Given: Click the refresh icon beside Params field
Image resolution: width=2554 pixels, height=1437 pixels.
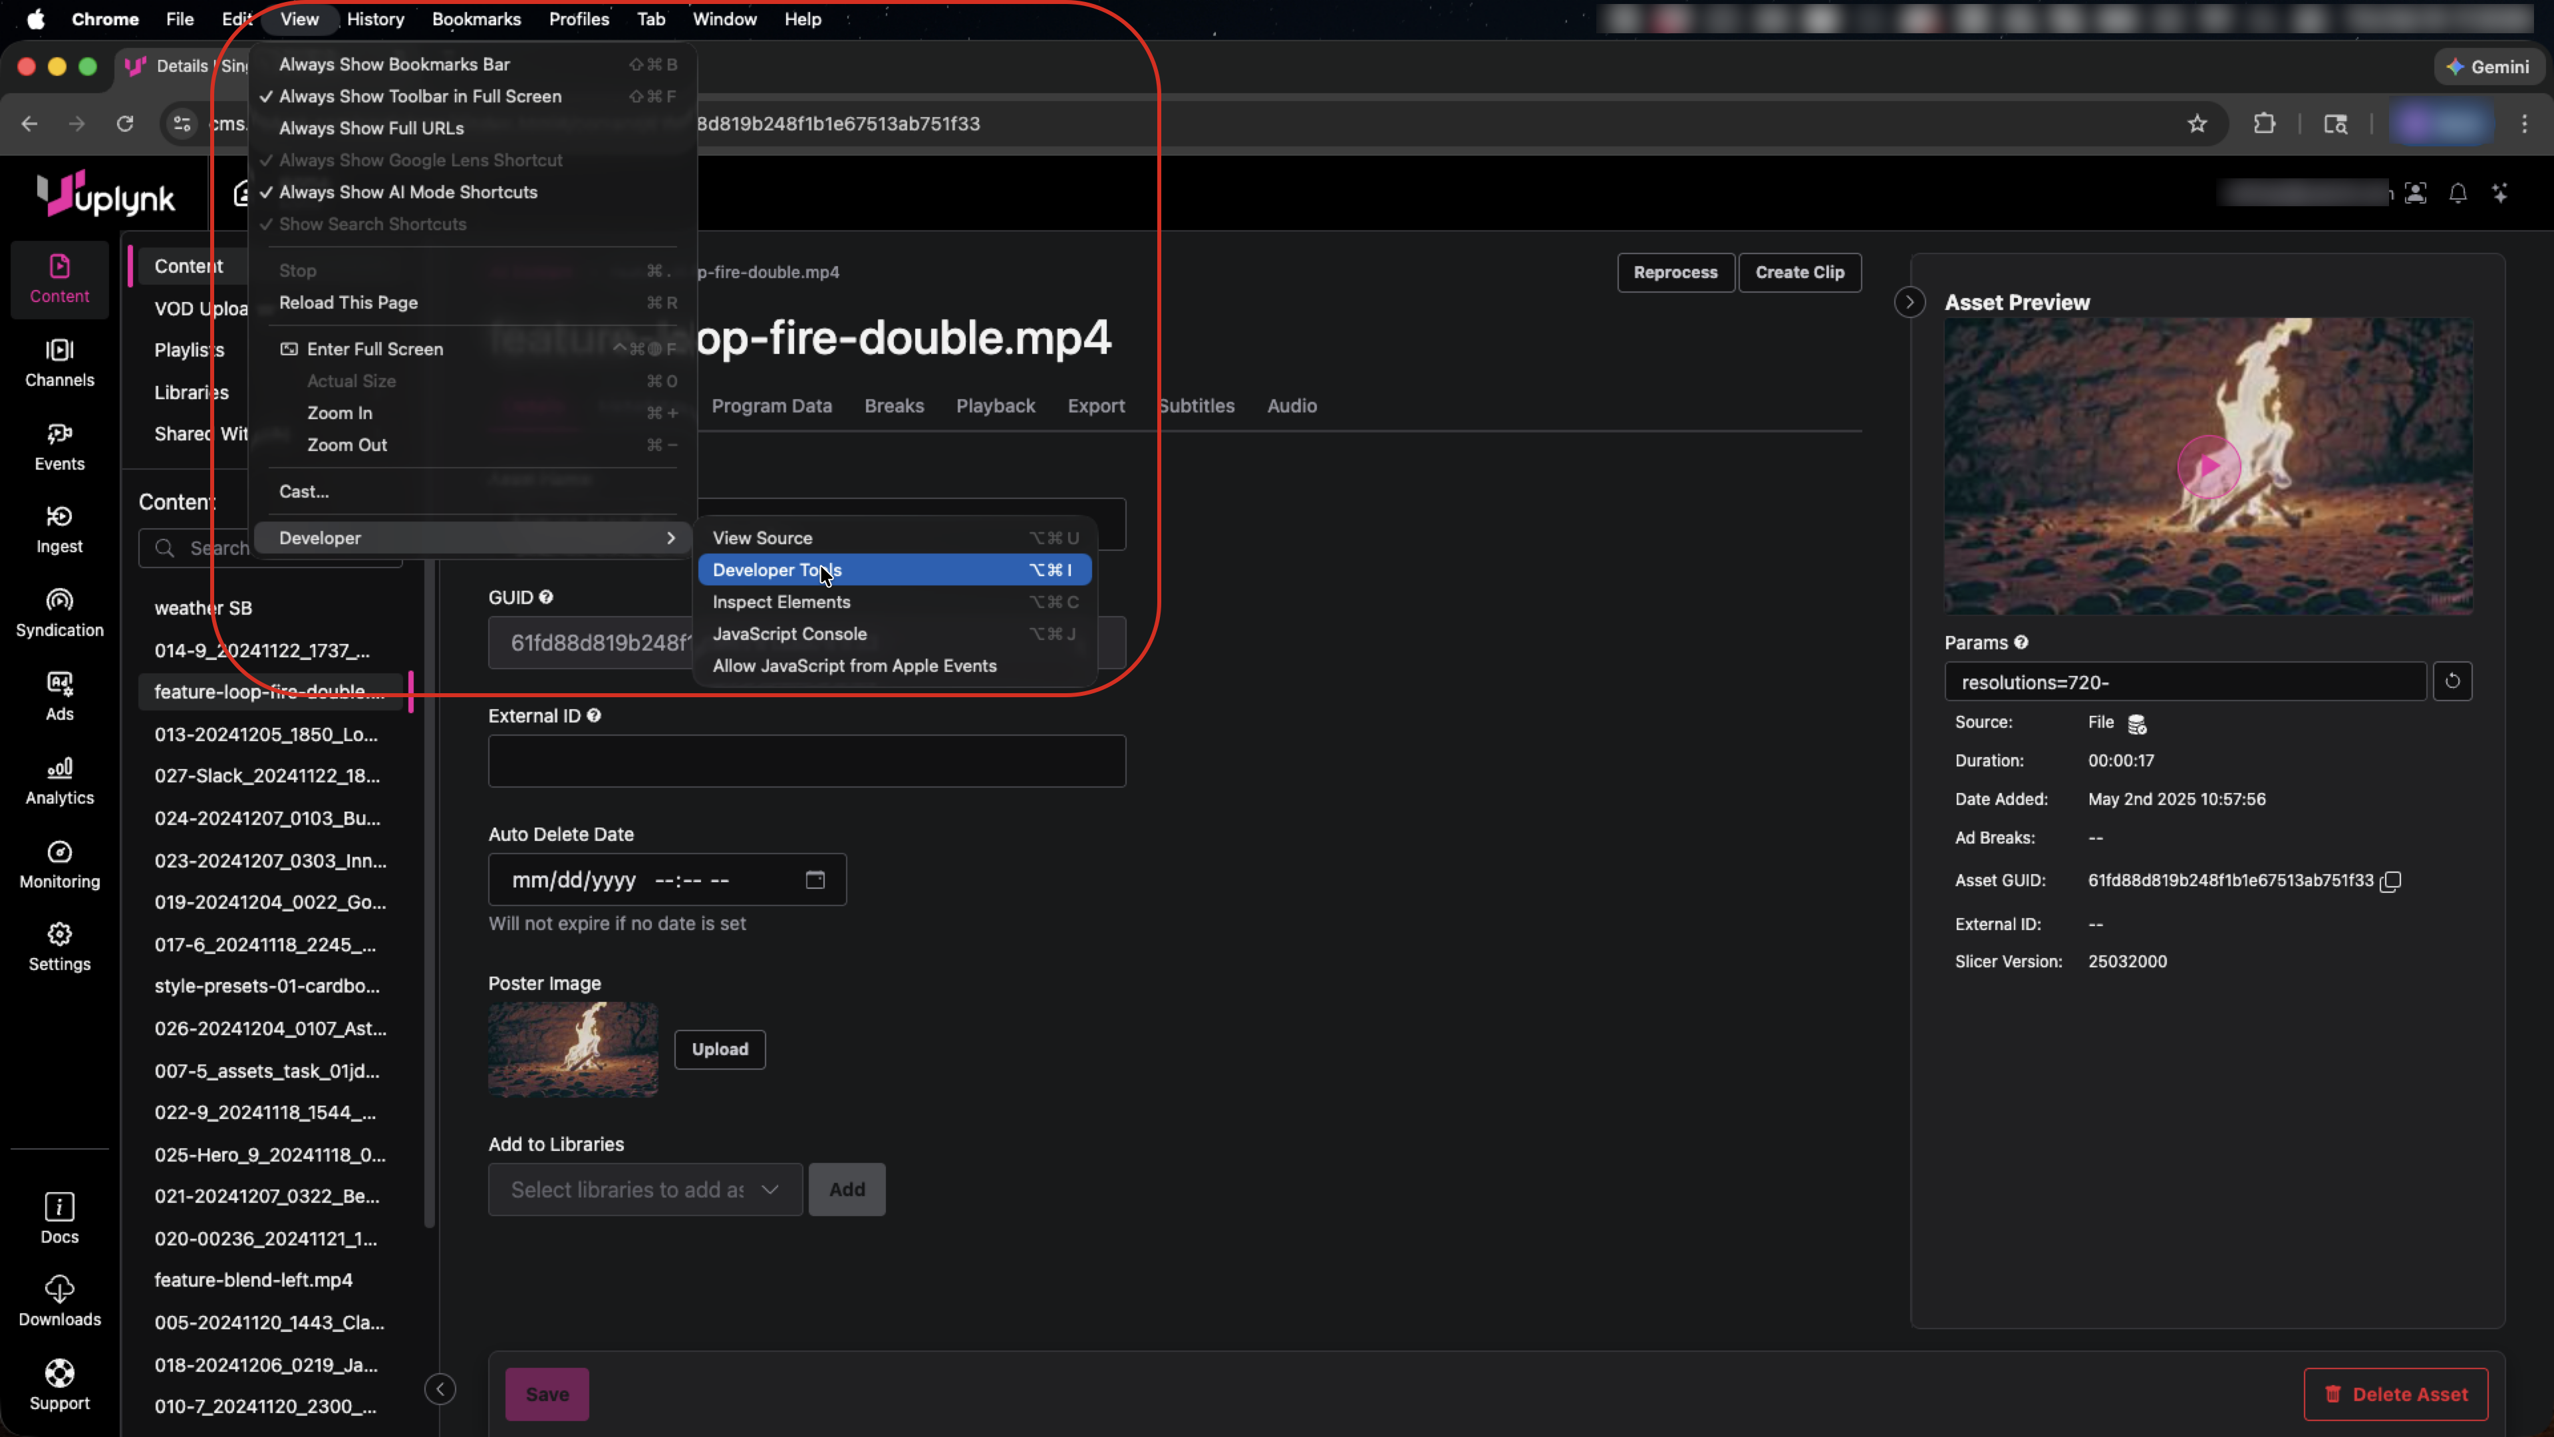Looking at the screenshot, I should coord(2452,681).
